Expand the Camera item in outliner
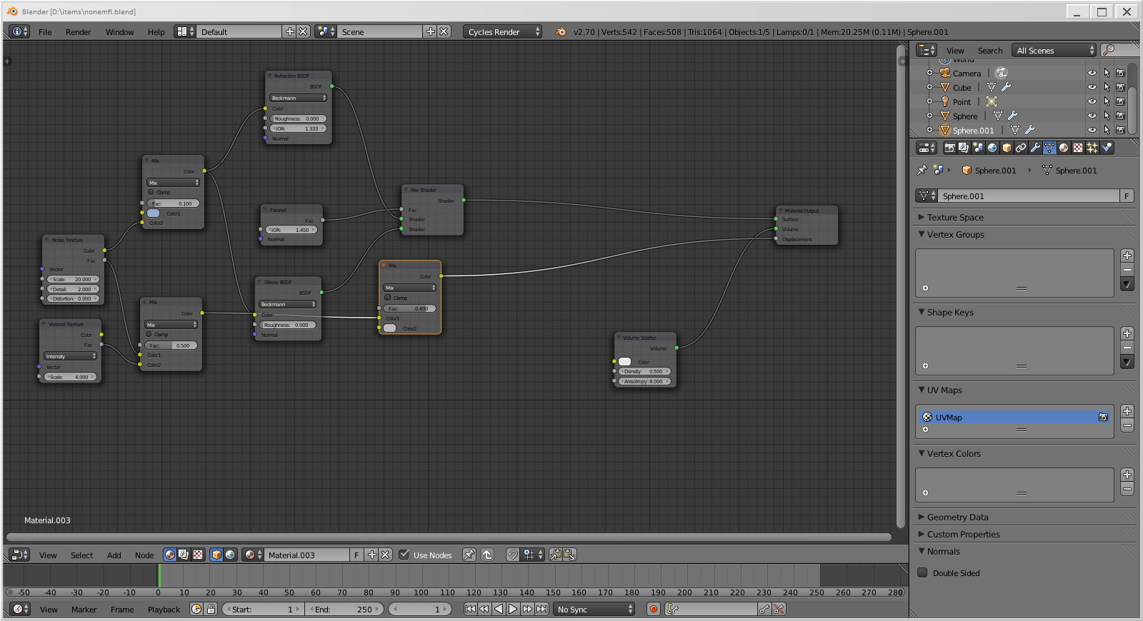Screen dimensions: 1143x621 (929, 74)
